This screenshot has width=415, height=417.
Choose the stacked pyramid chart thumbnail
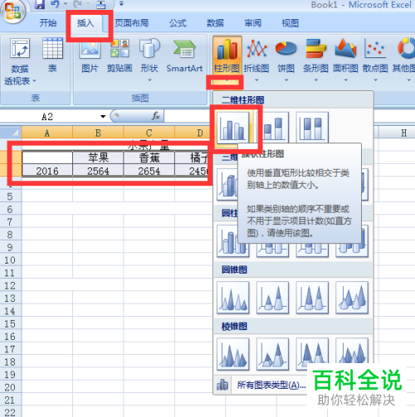point(272,354)
